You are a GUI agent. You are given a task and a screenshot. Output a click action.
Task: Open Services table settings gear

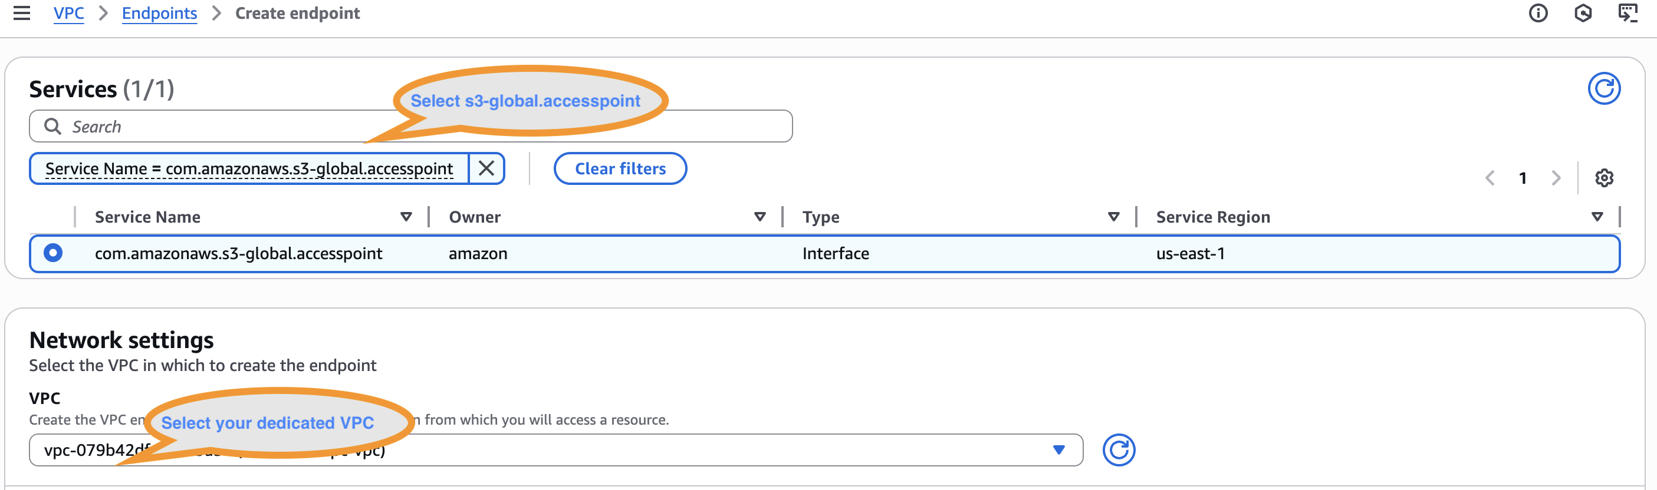(1603, 178)
